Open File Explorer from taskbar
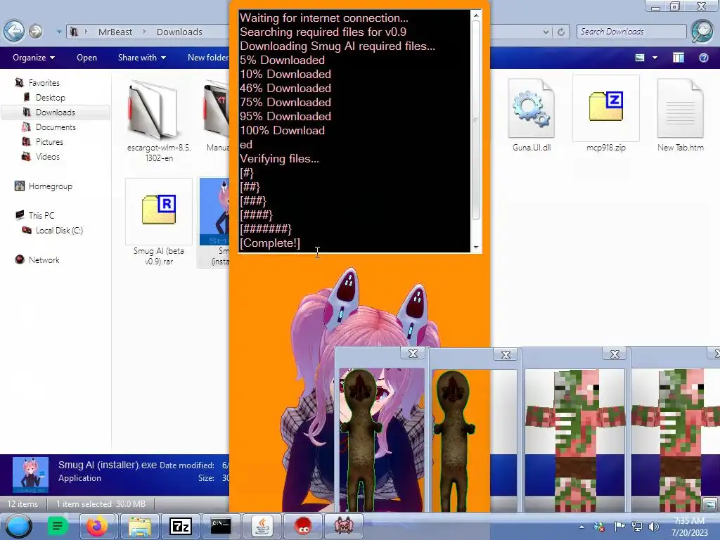The width and height of the screenshot is (720, 540). click(x=140, y=526)
